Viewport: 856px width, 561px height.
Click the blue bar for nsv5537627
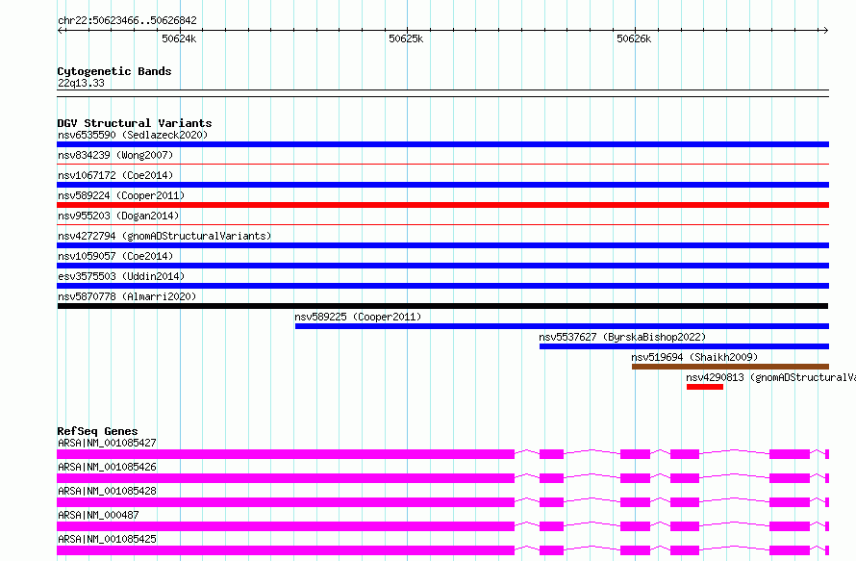click(684, 346)
